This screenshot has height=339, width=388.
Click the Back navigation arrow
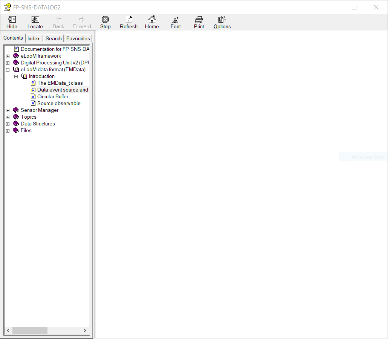point(58,22)
